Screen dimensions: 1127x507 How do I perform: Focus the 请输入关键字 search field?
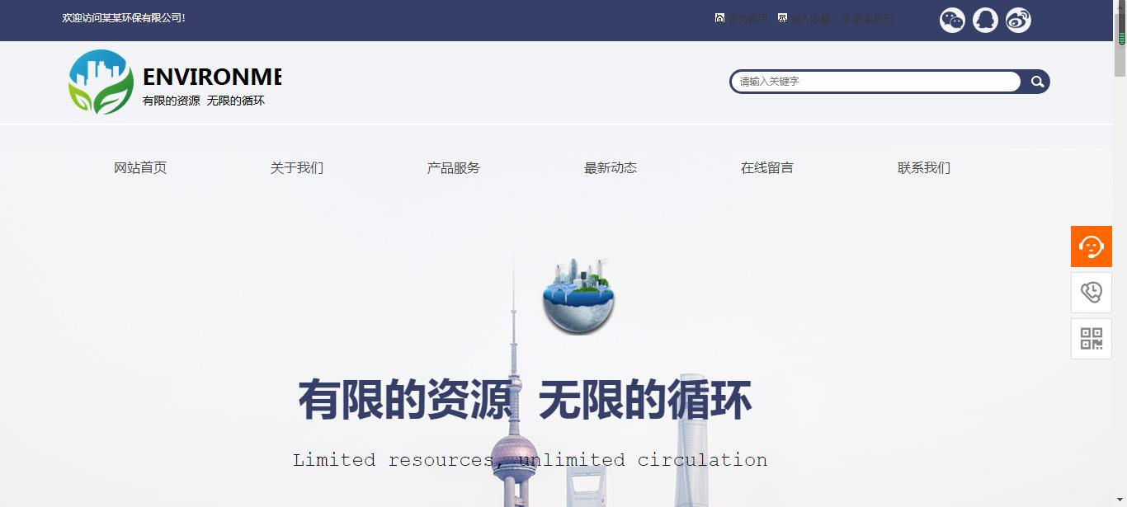pos(875,82)
